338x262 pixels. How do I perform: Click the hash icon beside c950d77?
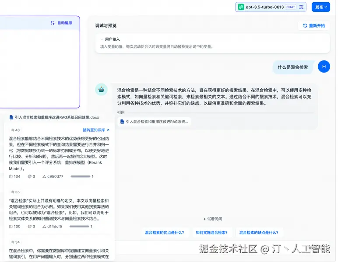44,177
